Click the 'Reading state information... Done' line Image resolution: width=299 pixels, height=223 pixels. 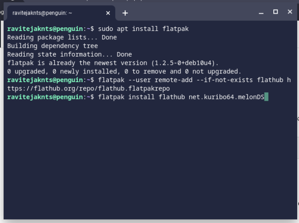(70, 54)
